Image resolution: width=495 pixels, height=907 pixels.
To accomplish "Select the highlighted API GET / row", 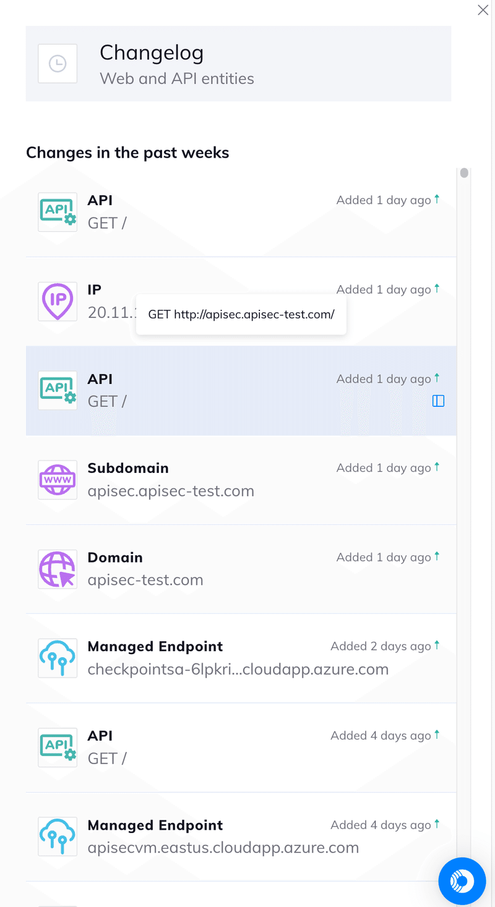I will (241, 391).
